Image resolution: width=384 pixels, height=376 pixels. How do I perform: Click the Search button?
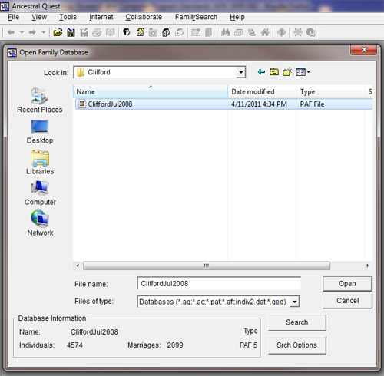pyautogui.click(x=297, y=322)
